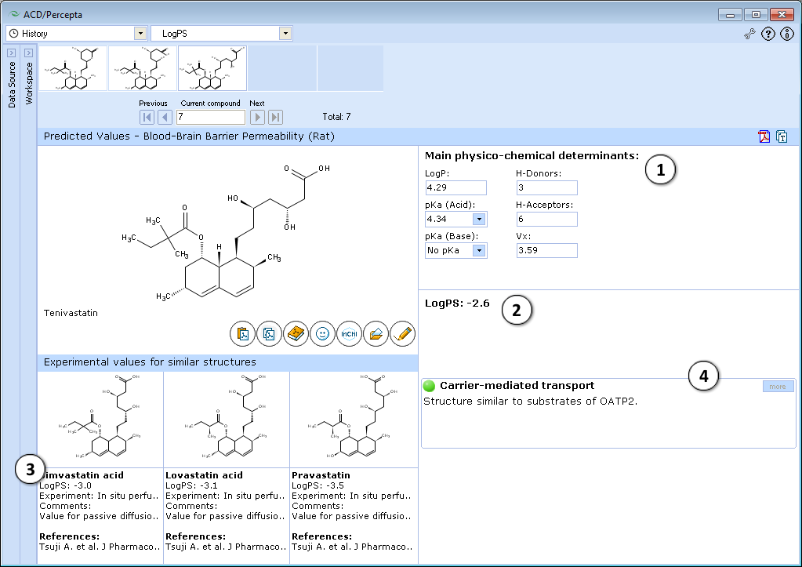
Task: Click the orange book dictionary icon
Action: (x=296, y=334)
